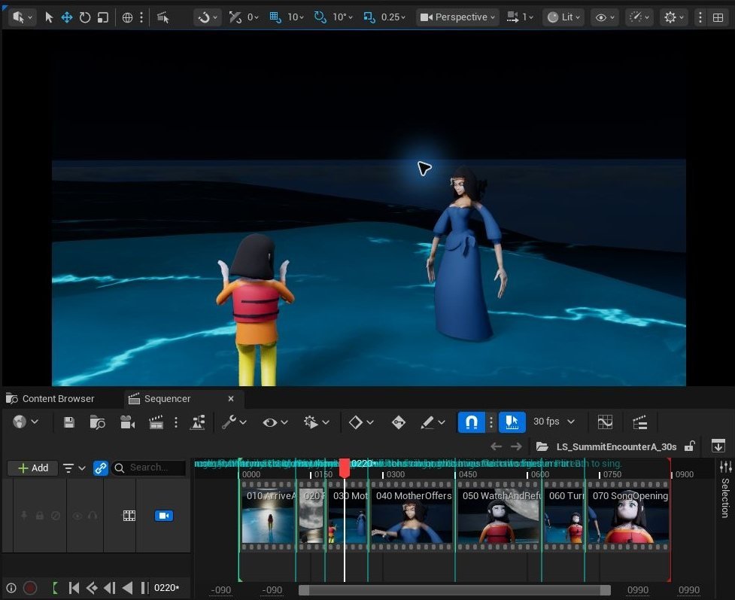735x600 pixels.
Task: Click the save-down arrow icon beside the lock
Action: coord(718,446)
